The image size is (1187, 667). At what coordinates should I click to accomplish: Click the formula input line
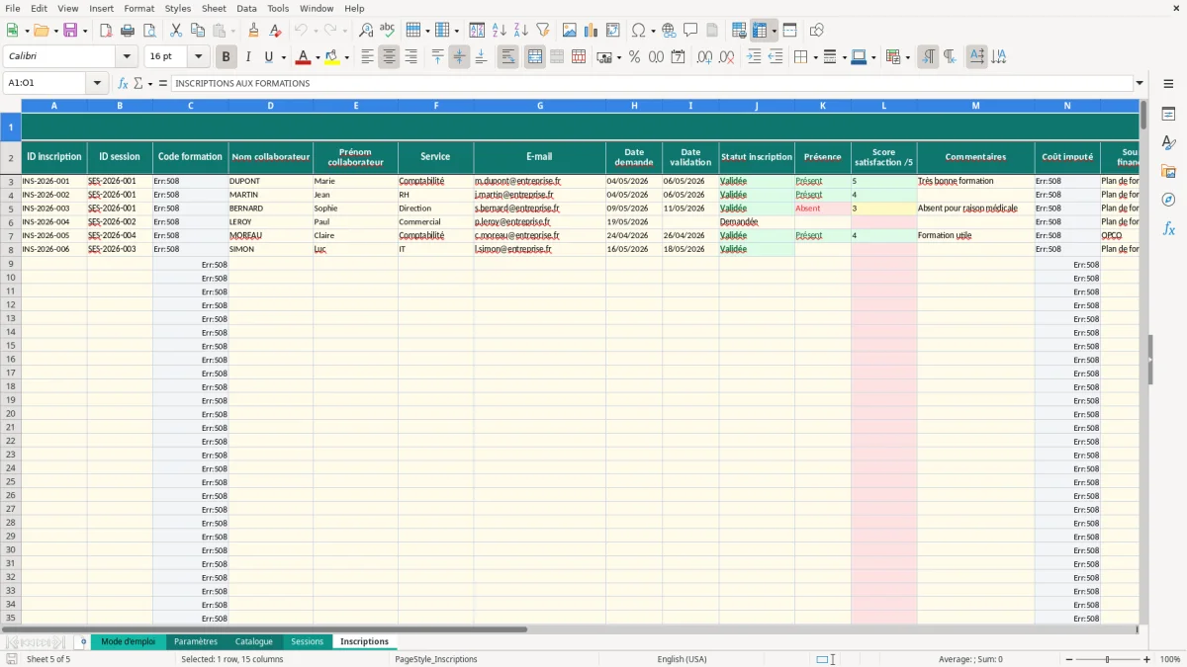click(x=652, y=83)
